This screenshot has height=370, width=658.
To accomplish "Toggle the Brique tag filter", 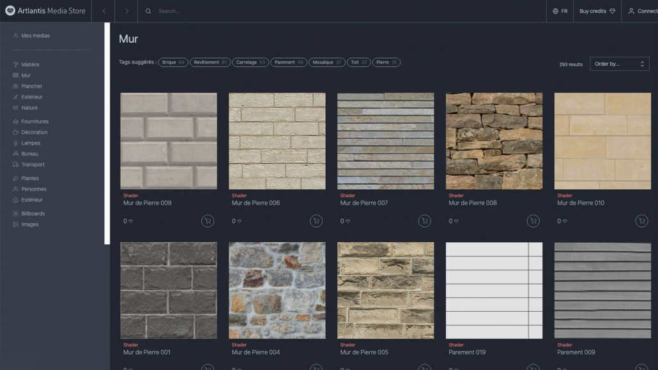I will (x=172, y=62).
